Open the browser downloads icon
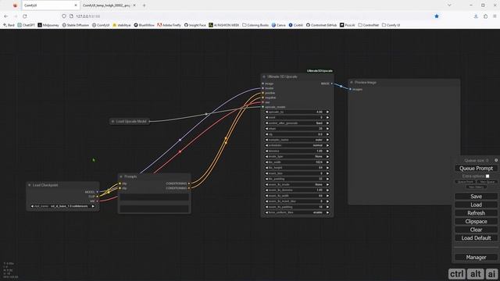This screenshot has width=500, height=281. click(x=476, y=16)
